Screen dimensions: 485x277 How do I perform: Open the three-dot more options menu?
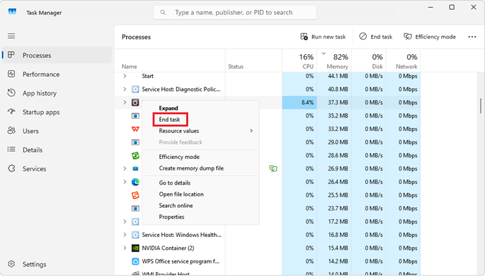(x=472, y=37)
